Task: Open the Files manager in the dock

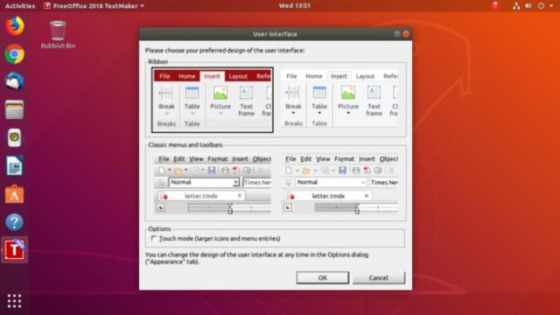Action: pyautogui.click(x=14, y=109)
